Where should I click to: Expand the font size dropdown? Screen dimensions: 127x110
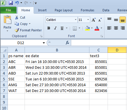coord(88,20)
